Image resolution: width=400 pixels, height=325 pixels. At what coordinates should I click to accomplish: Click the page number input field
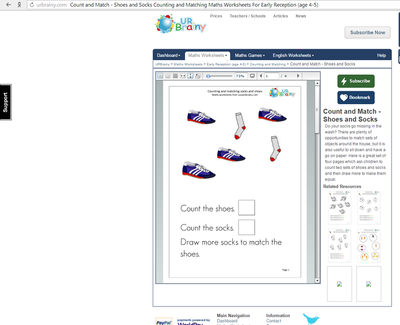272,76
